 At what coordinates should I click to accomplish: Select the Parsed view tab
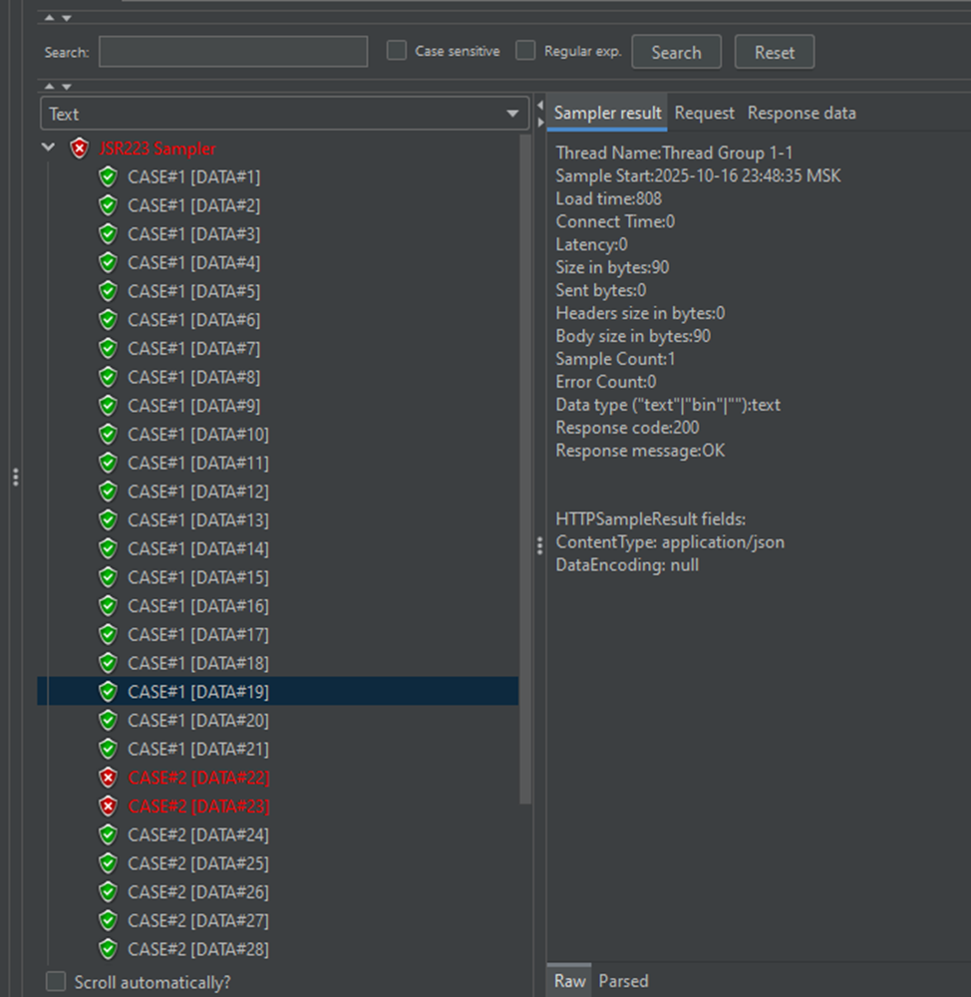(x=623, y=981)
